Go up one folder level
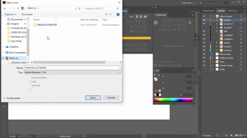The height and width of the screenshot is (138, 247). (x=18, y=8)
